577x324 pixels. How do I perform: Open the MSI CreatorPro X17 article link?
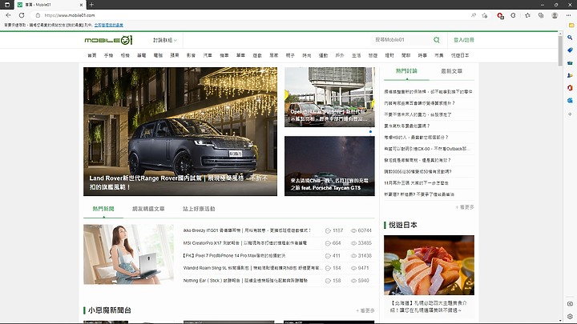[x=245, y=243]
